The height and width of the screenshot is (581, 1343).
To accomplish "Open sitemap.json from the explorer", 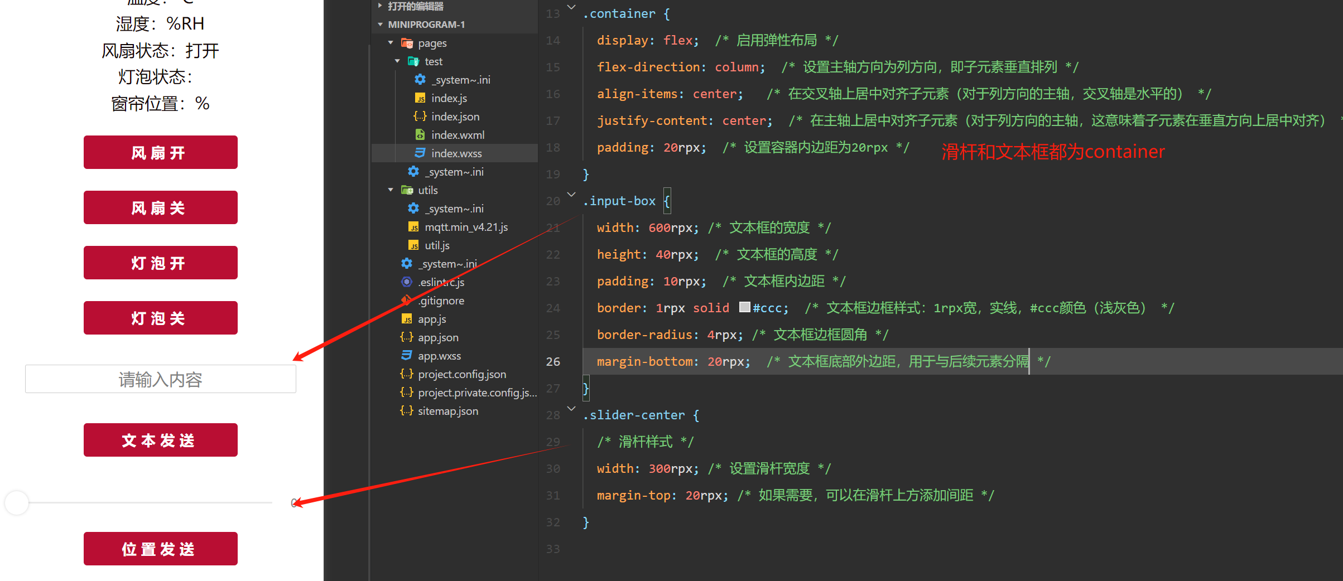I will (x=447, y=411).
